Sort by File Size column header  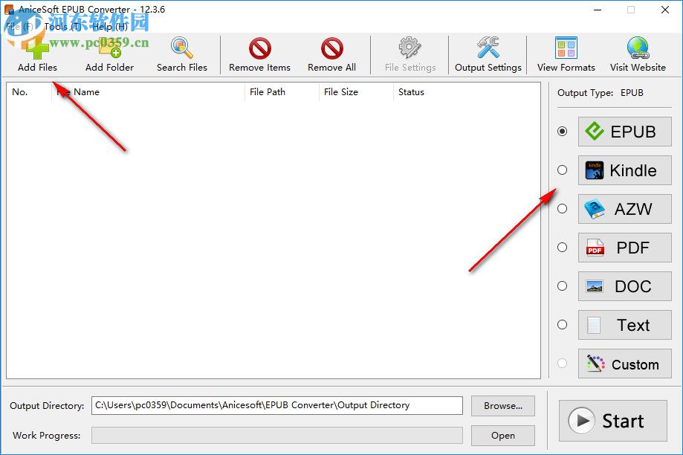click(x=356, y=92)
